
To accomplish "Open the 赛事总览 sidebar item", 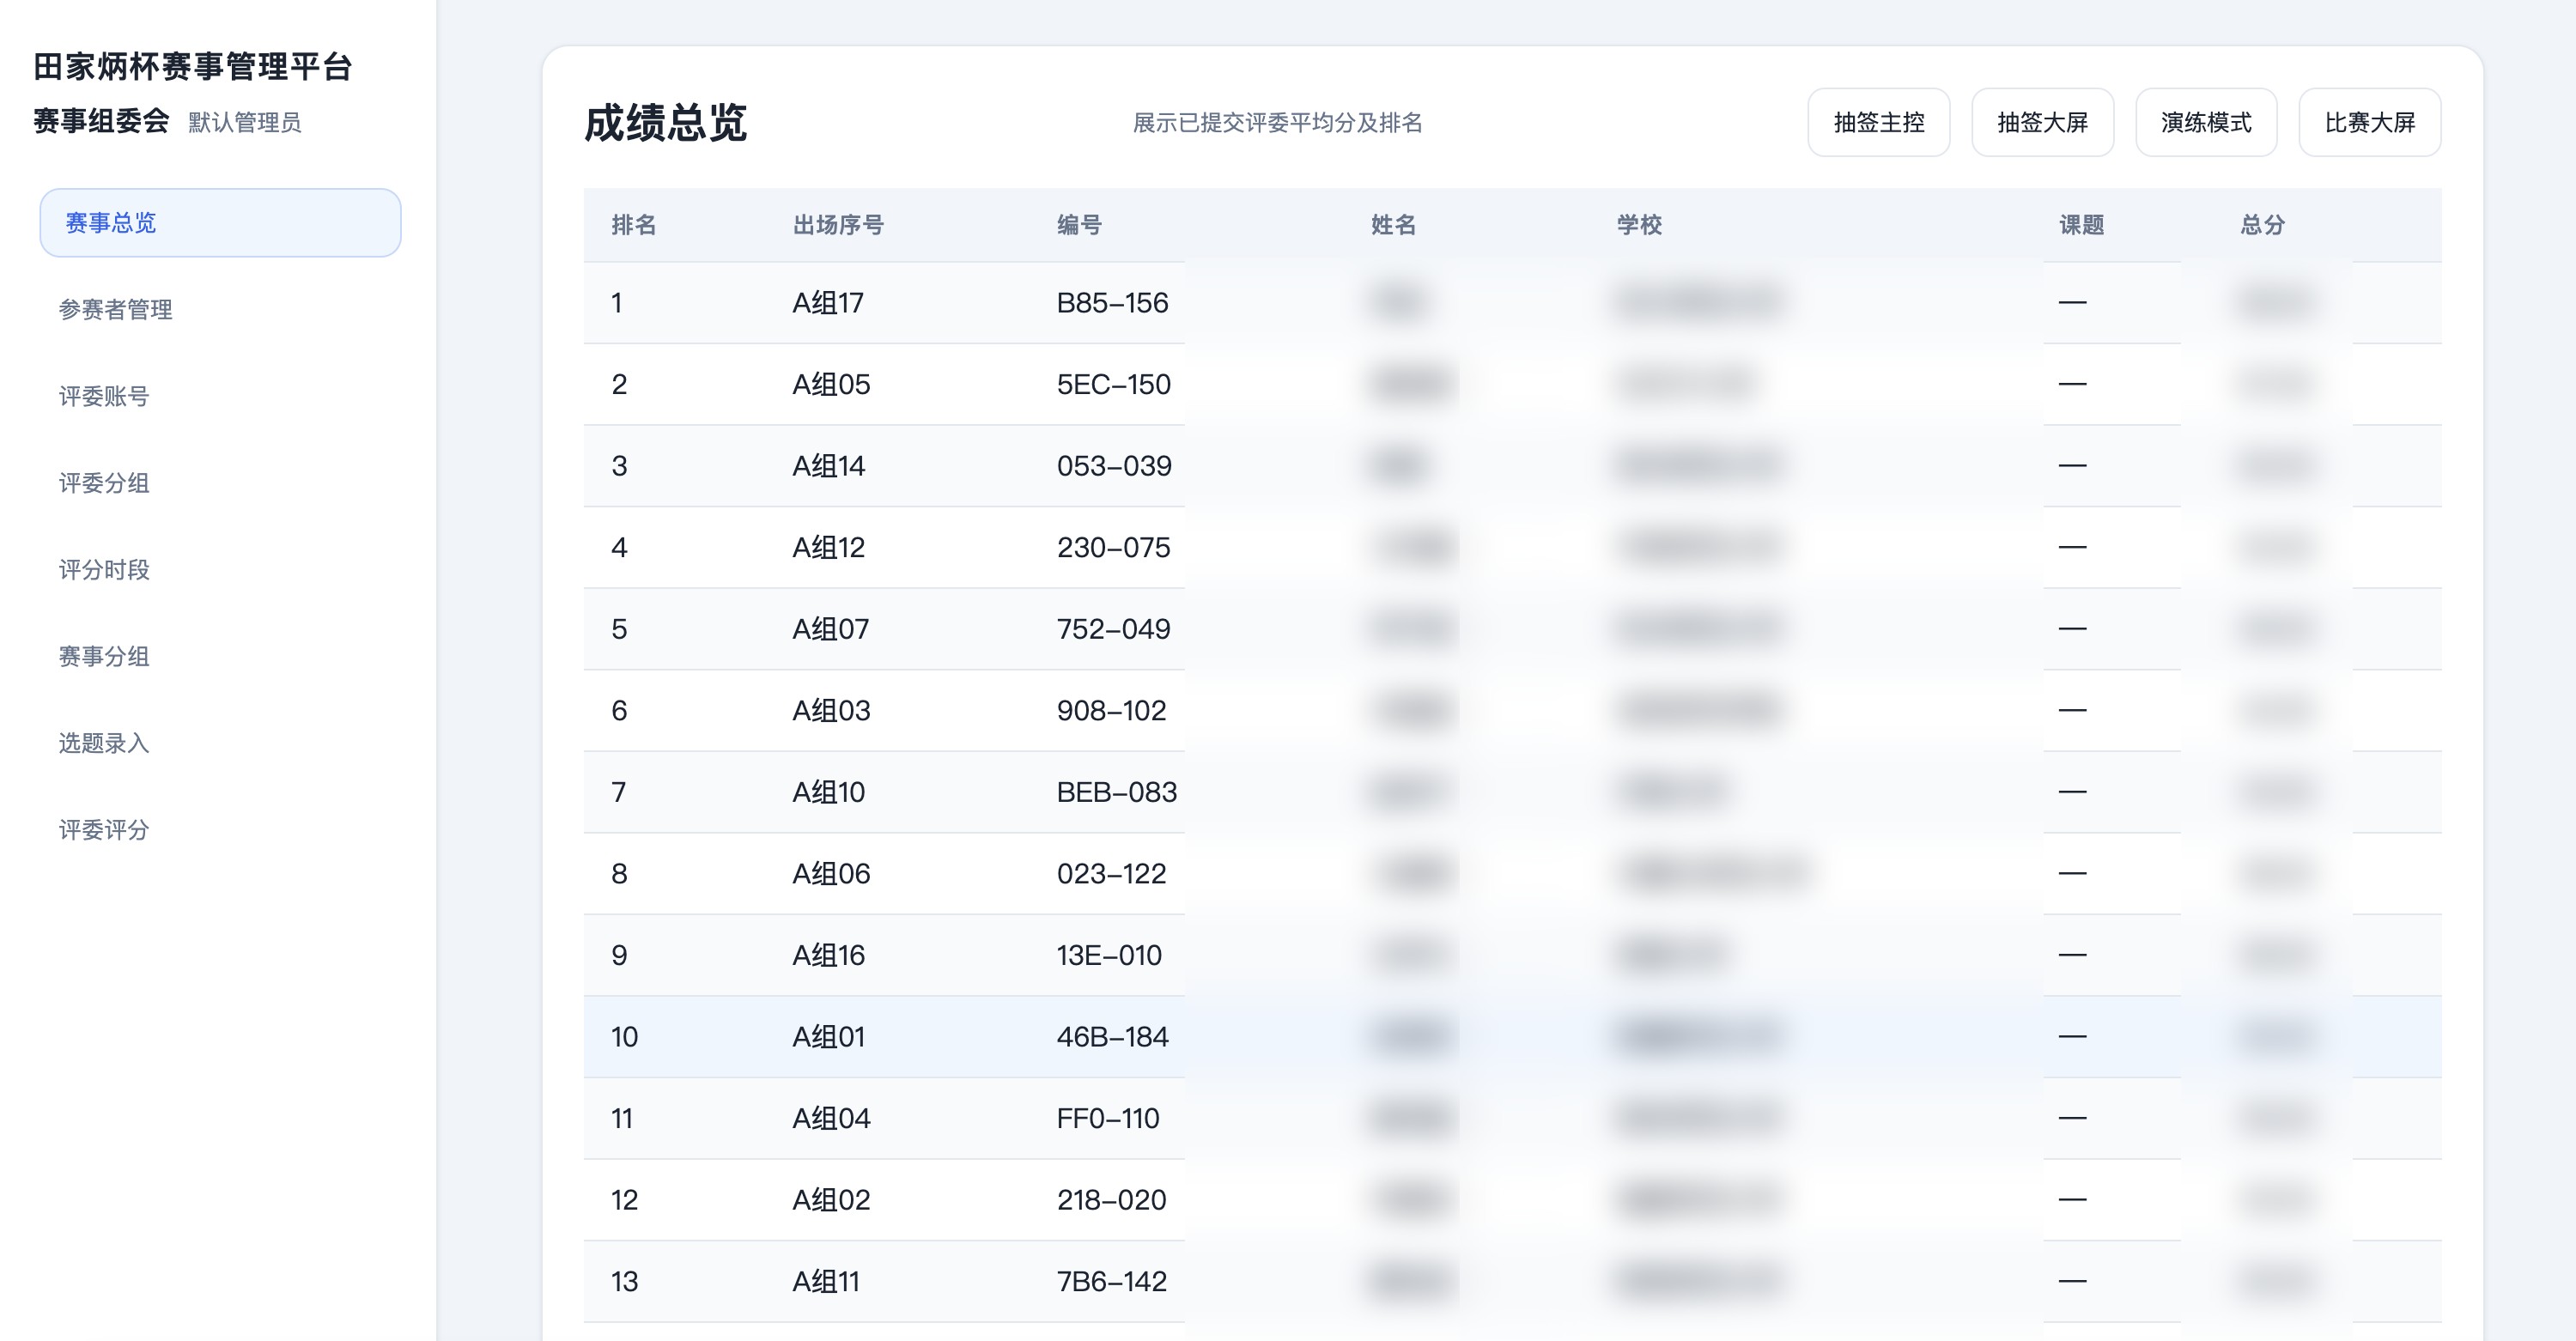I will pos(220,222).
